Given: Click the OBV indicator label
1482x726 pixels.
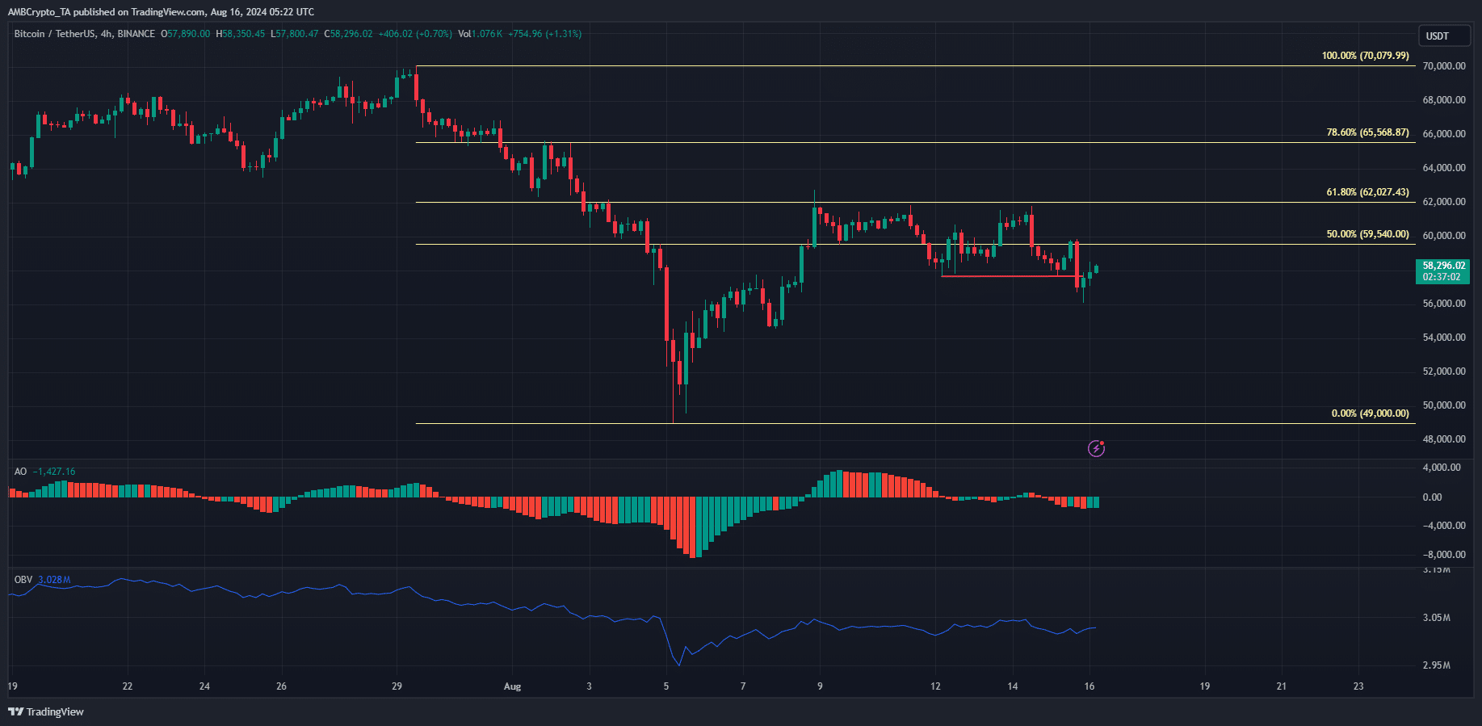Looking at the screenshot, I should point(23,580).
